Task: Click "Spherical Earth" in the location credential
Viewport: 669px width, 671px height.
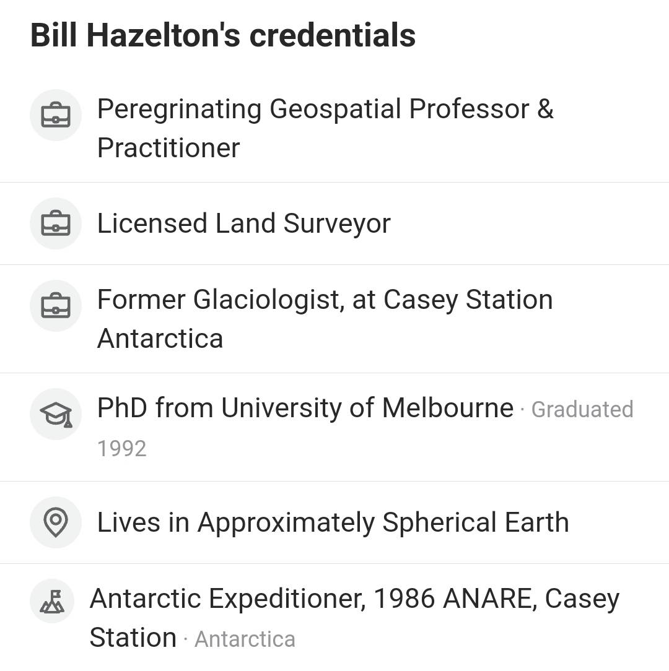Action: [476, 522]
